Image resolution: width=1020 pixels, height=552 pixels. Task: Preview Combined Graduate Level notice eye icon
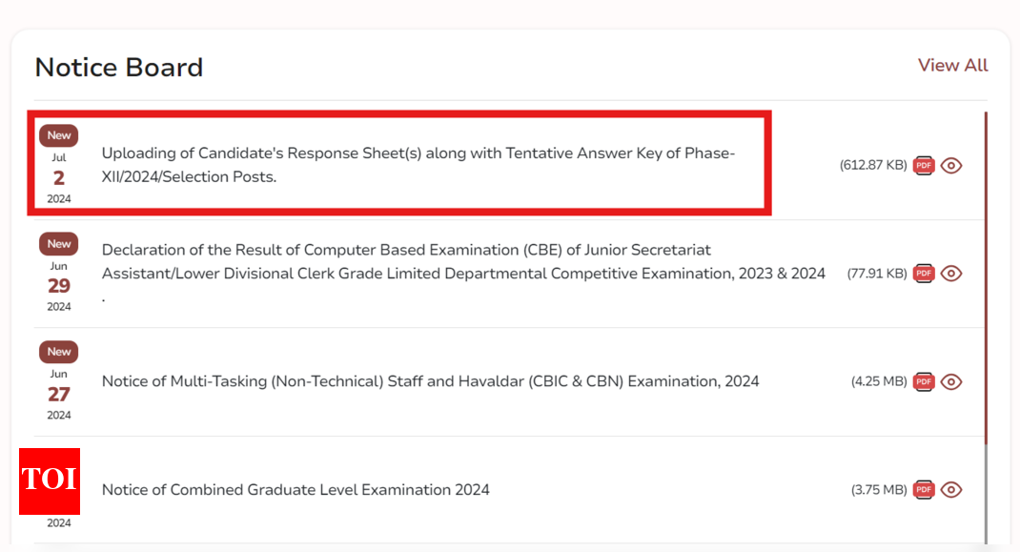click(951, 490)
